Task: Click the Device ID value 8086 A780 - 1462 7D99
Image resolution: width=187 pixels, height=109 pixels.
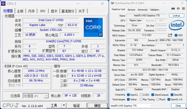Action: point(171,40)
